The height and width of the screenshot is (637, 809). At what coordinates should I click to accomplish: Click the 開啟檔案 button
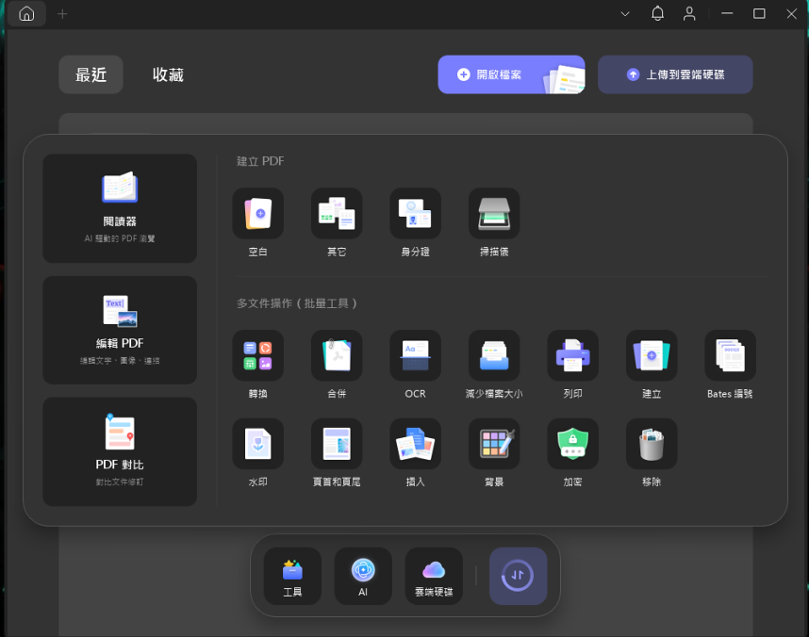point(510,74)
